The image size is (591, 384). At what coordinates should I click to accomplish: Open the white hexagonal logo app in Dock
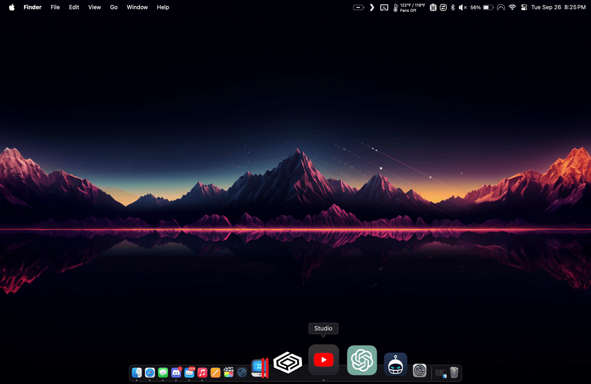(x=288, y=362)
